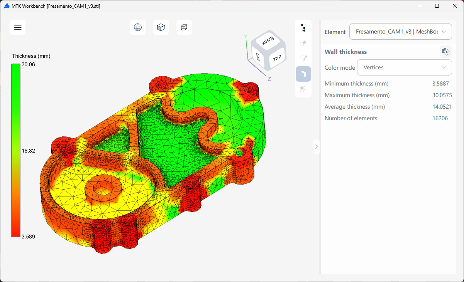Collapse the right panel with chevron
This screenshot has height=282, width=464.
[317, 147]
